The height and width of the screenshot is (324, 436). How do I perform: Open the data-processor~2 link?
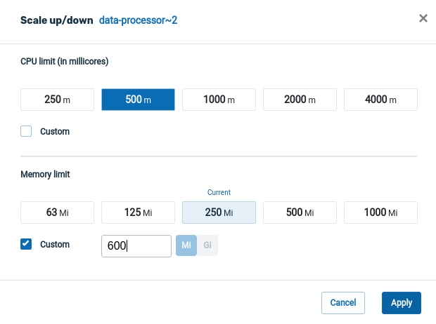(x=138, y=20)
